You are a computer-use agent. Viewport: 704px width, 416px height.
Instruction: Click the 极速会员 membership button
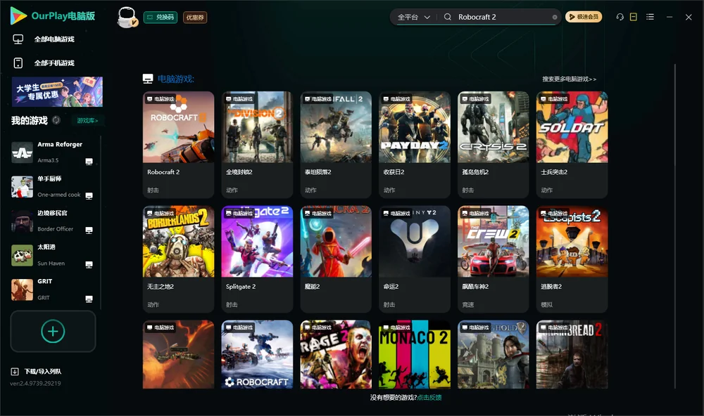(x=583, y=17)
